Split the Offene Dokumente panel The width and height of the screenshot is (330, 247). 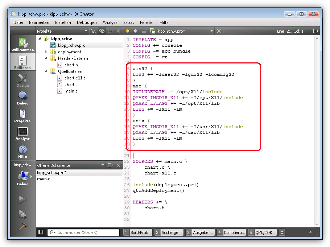pyautogui.click(x=110, y=165)
